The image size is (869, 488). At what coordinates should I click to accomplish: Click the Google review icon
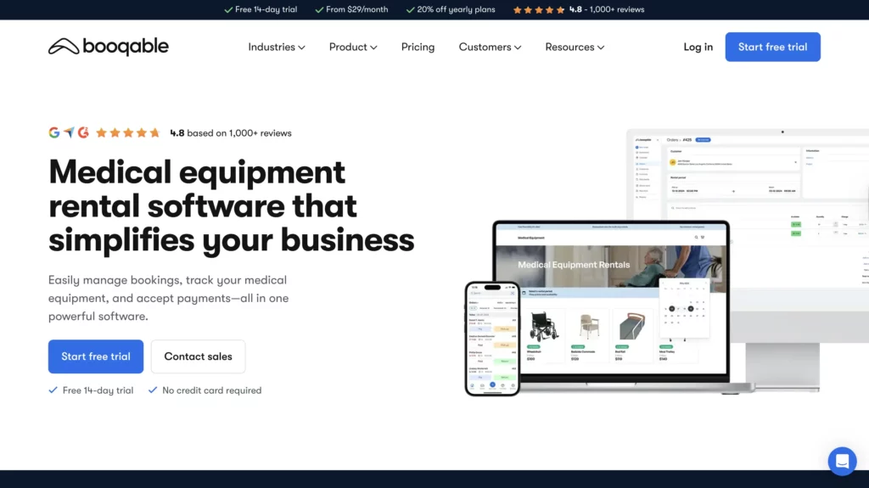click(x=53, y=132)
